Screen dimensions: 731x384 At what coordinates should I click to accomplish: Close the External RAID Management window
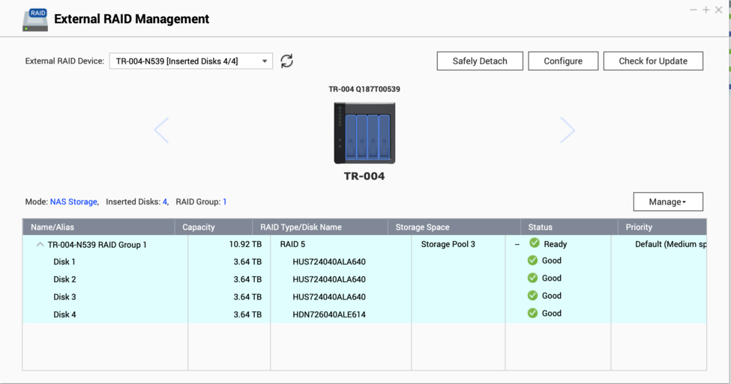[x=718, y=10]
